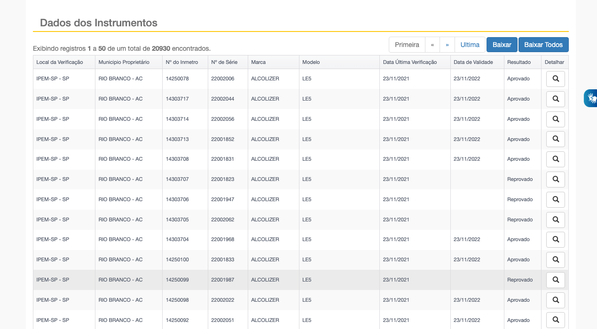Screen dimensions: 597x329
Task: Jump to the Ultima page
Action: click(x=470, y=45)
